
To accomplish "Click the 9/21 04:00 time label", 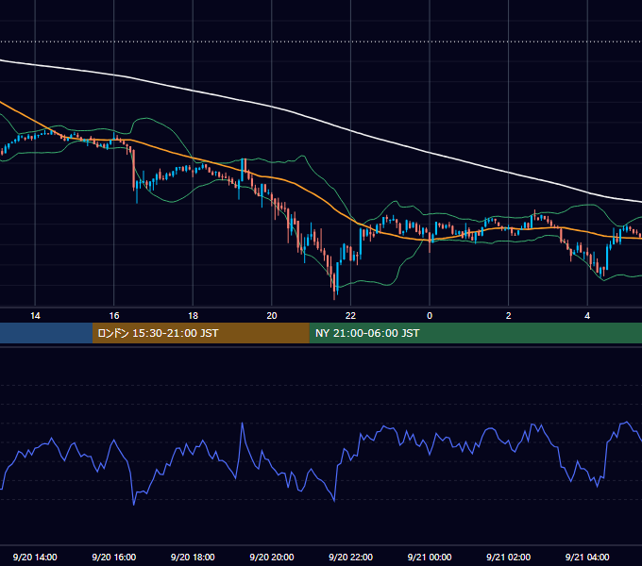I will point(587,557).
